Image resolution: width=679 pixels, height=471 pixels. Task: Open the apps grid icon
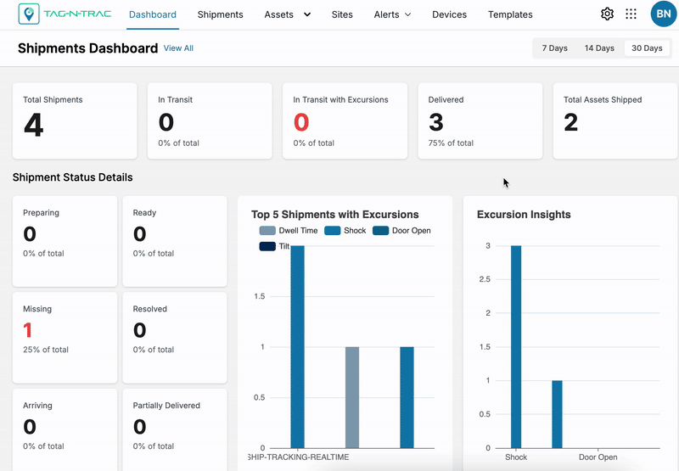point(631,14)
